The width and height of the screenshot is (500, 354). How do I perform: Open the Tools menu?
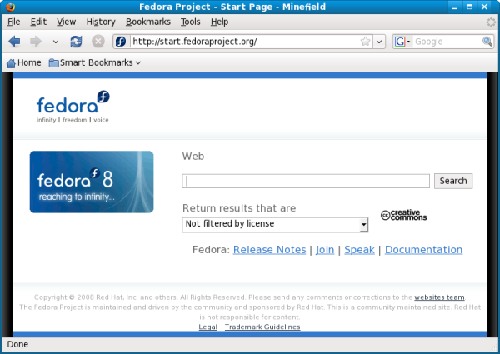pos(191,22)
